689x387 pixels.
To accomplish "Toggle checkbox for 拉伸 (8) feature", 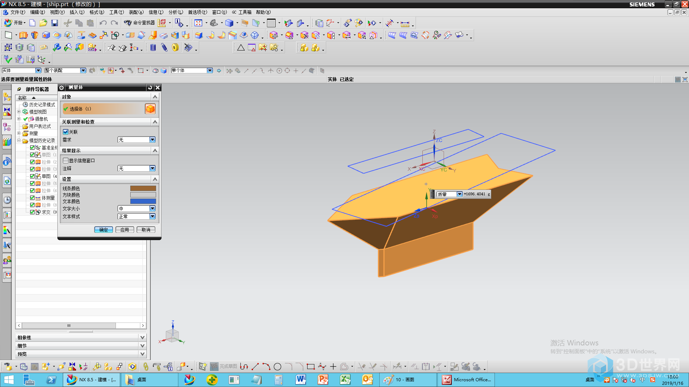I will pyautogui.click(x=32, y=205).
